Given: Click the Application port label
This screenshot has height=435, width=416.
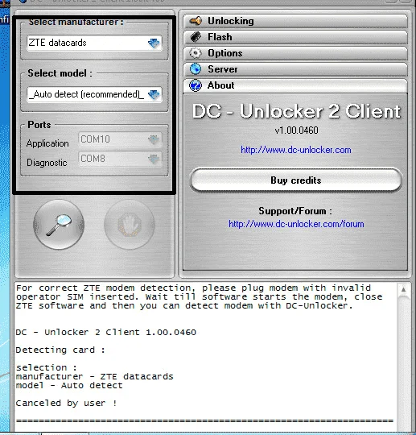Looking at the screenshot, I should [47, 143].
